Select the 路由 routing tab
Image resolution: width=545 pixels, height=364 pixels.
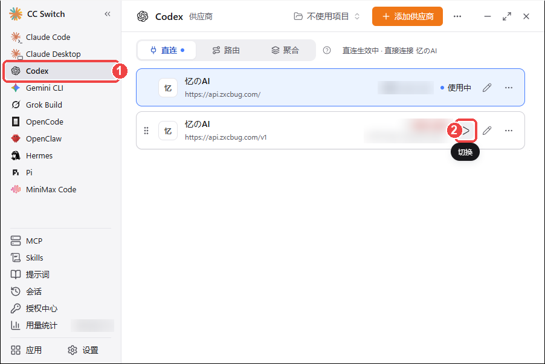click(226, 50)
